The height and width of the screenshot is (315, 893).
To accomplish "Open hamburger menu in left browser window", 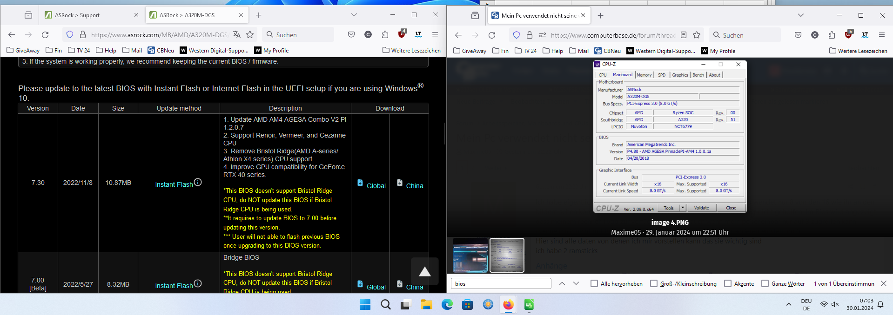I will [x=435, y=34].
